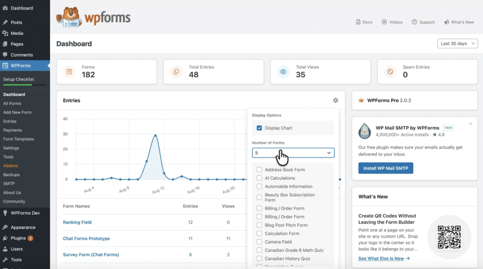Screen dimensions: 483x269
Task: Click the Support question mark icon
Action: pos(414,22)
